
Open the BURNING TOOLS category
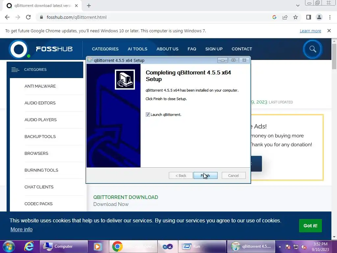click(41, 170)
